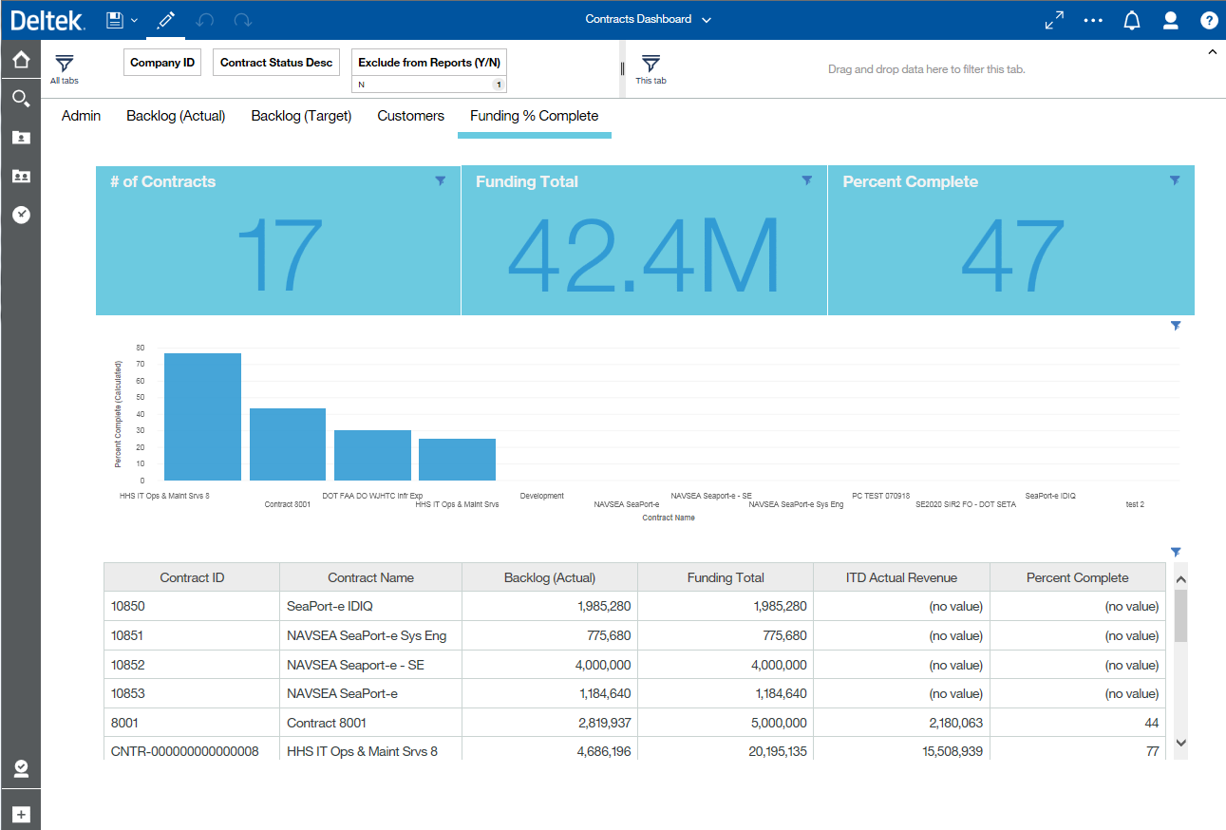1226x830 pixels.
Task: Open the three-dot more options menu
Action: pyautogui.click(x=1093, y=20)
